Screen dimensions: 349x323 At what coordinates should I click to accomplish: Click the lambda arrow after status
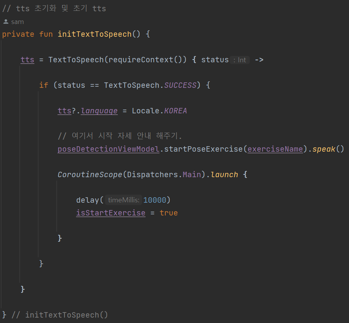coord(259,60)
